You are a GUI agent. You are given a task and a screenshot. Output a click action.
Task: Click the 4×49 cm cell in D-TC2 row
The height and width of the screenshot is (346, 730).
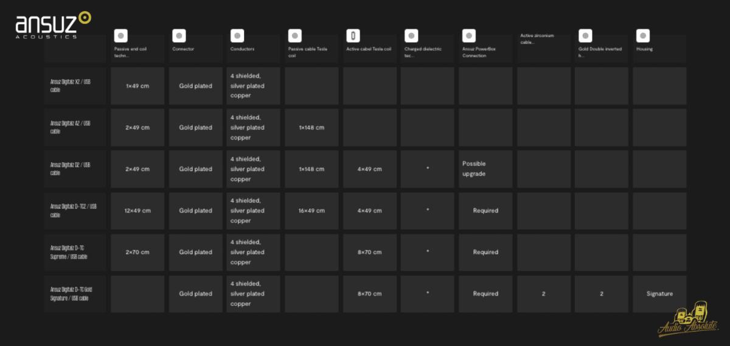tap(370, 210)
